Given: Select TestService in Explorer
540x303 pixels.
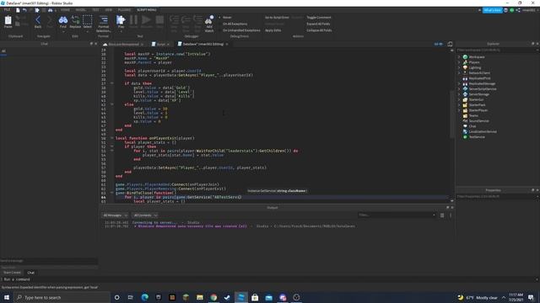Looking at the screenshot, I should (x=477, y=136).
